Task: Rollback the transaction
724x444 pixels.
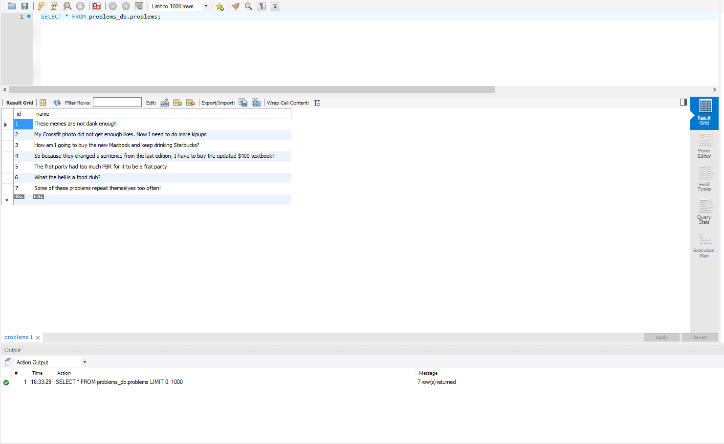Action: [x=126, y=6]
